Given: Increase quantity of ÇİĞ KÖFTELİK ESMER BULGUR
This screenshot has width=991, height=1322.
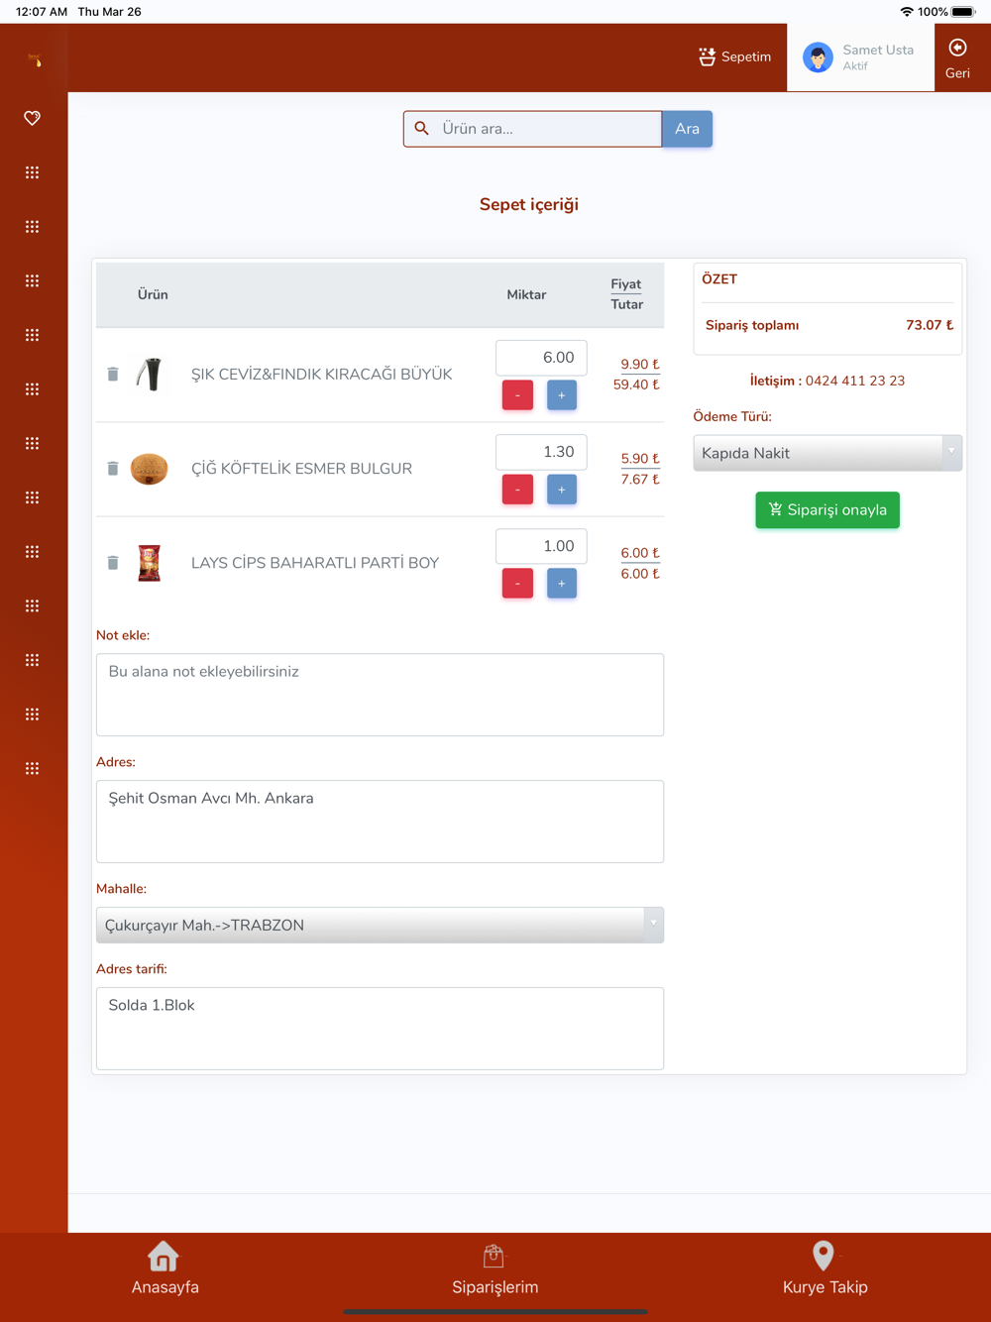Looking at the screenshot, I should (x=562, y=490).
